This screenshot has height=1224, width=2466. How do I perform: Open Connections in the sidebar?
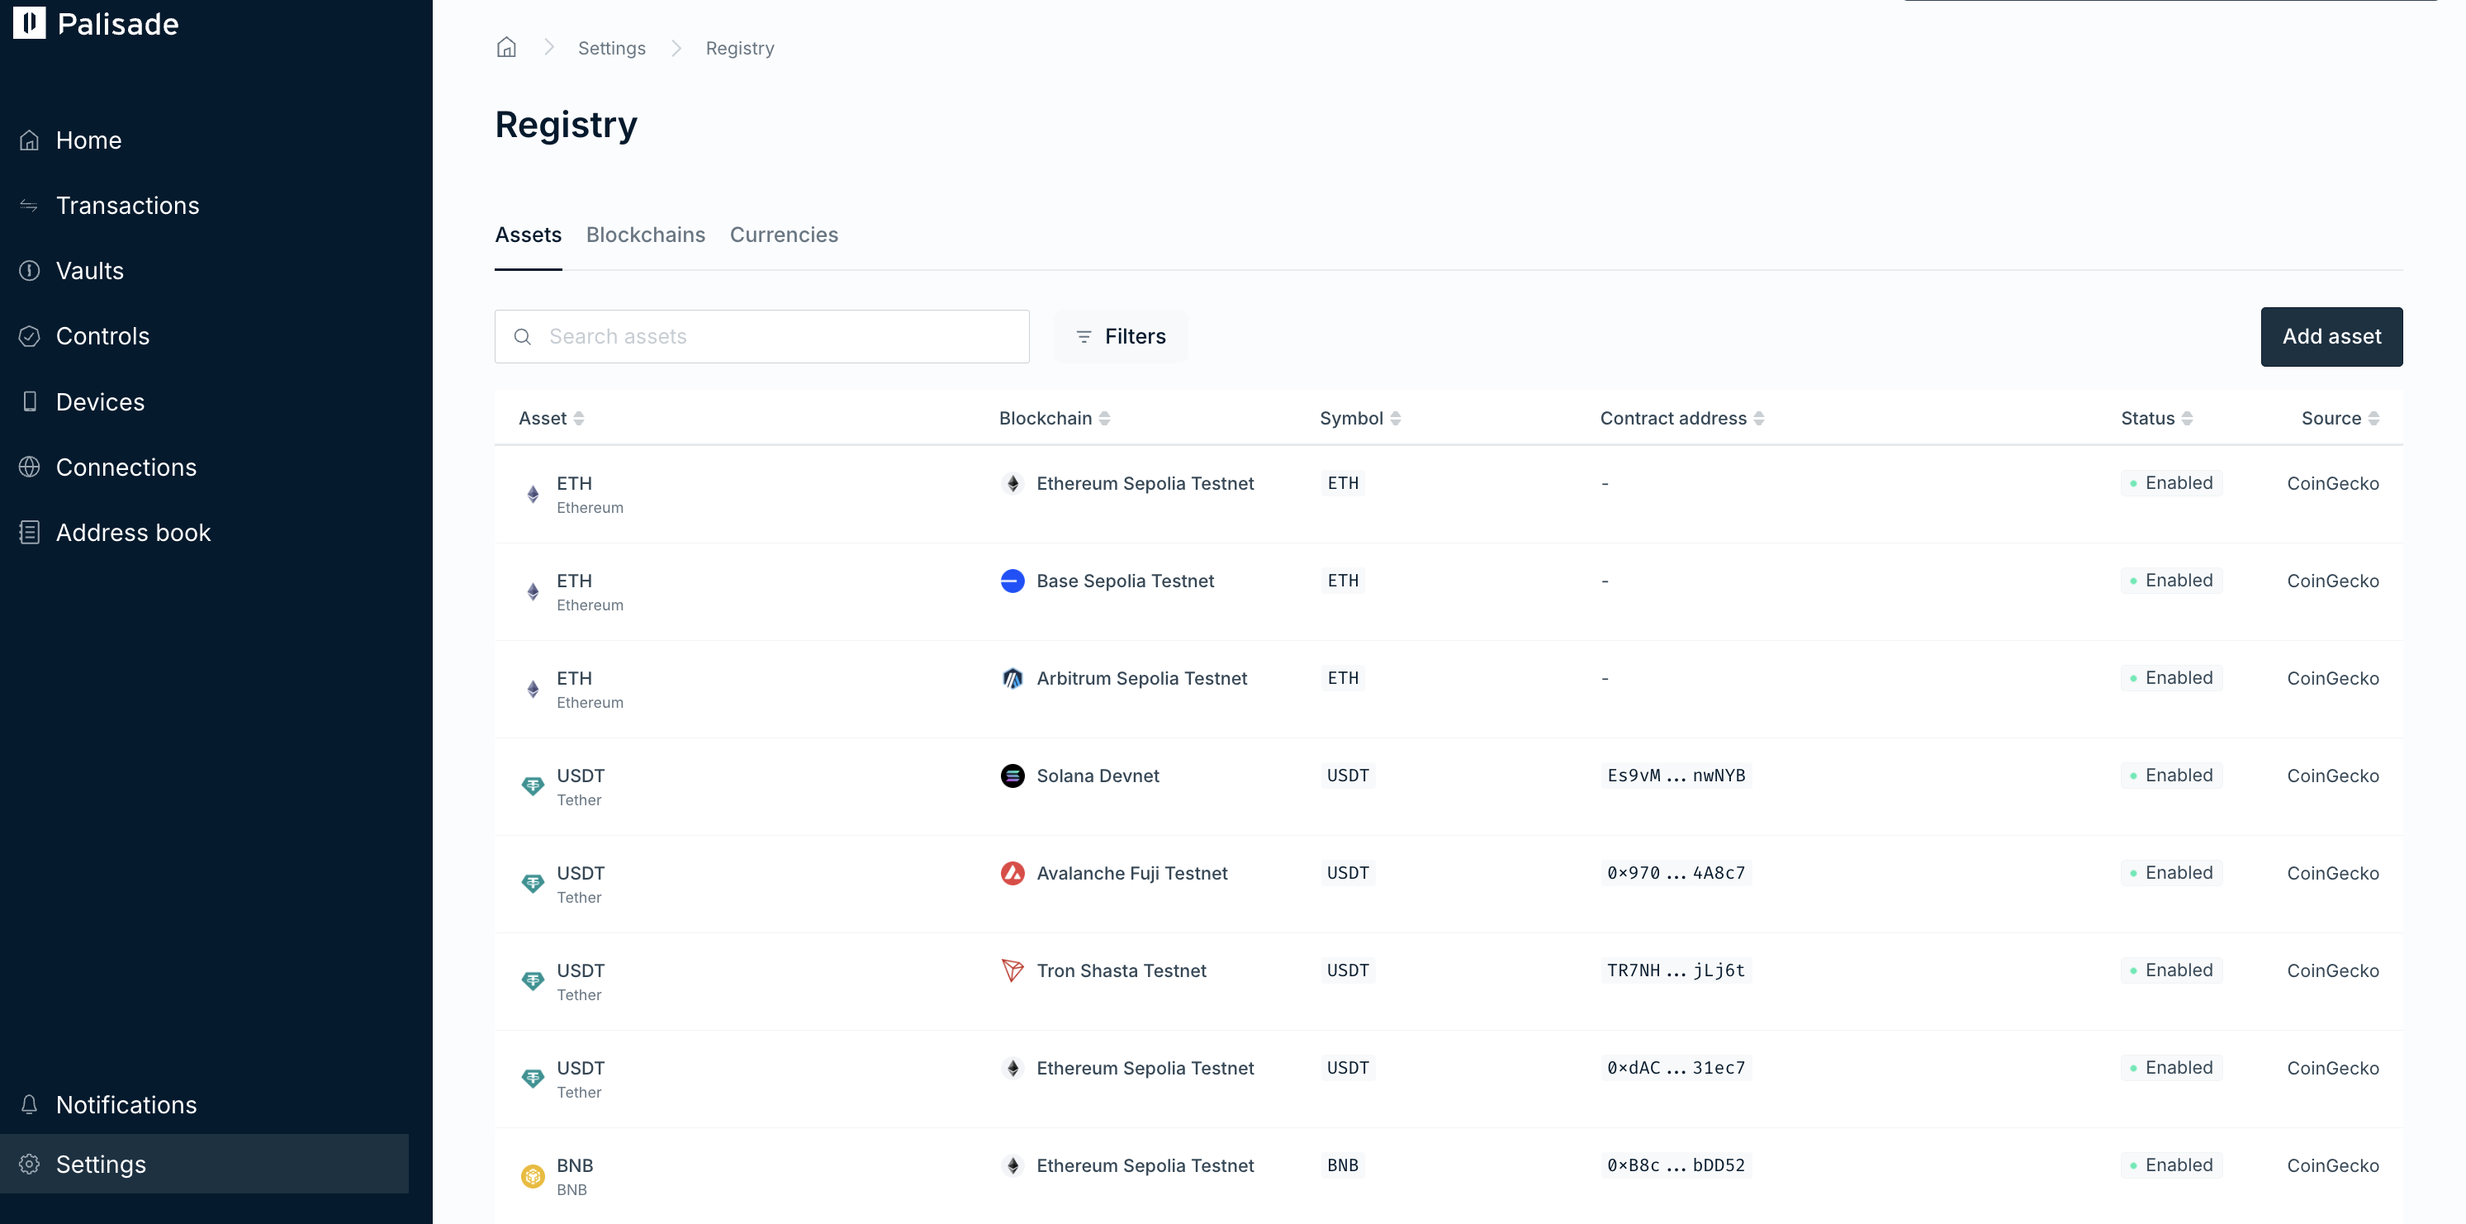[126, 467]
